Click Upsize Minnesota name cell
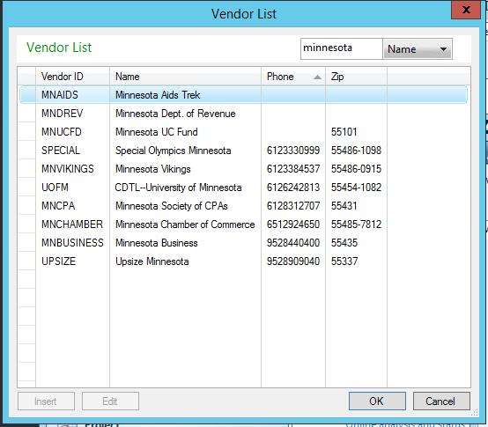Viewport: 488px width, 427px height. tap(152, 261)
